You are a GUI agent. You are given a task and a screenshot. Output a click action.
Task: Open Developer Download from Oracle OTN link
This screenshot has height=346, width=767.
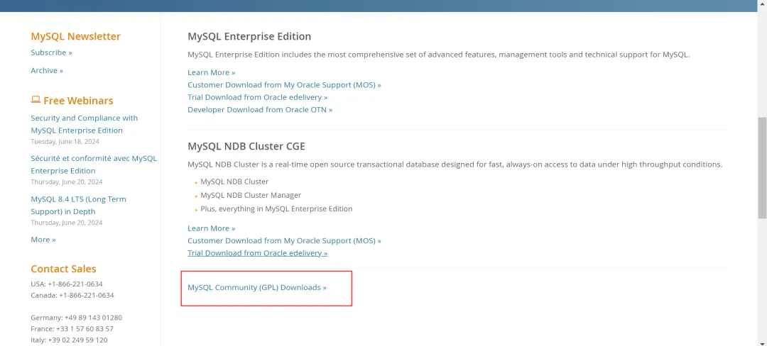click(260, 109)
